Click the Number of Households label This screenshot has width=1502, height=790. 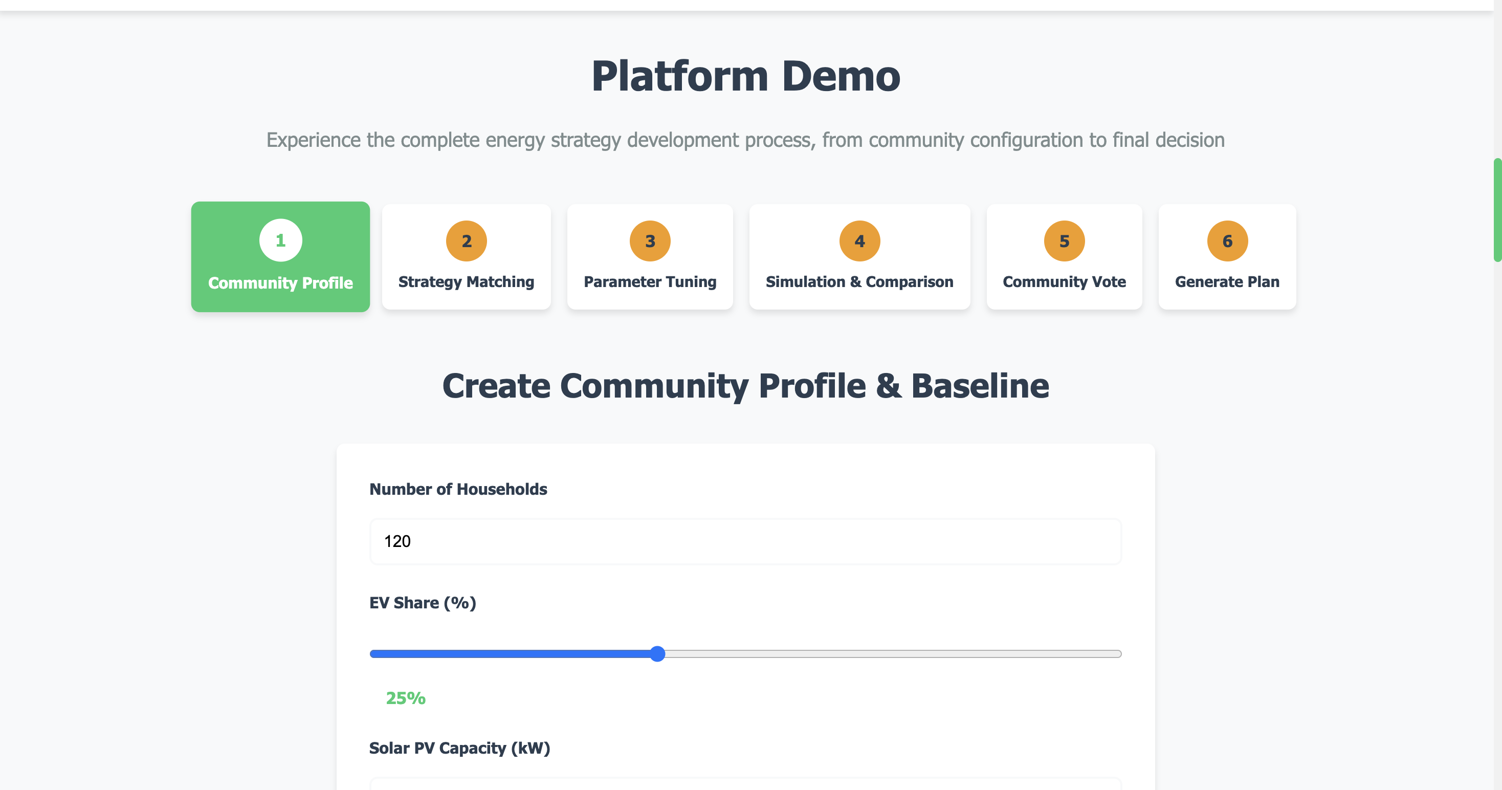click(x=458, y=489)
